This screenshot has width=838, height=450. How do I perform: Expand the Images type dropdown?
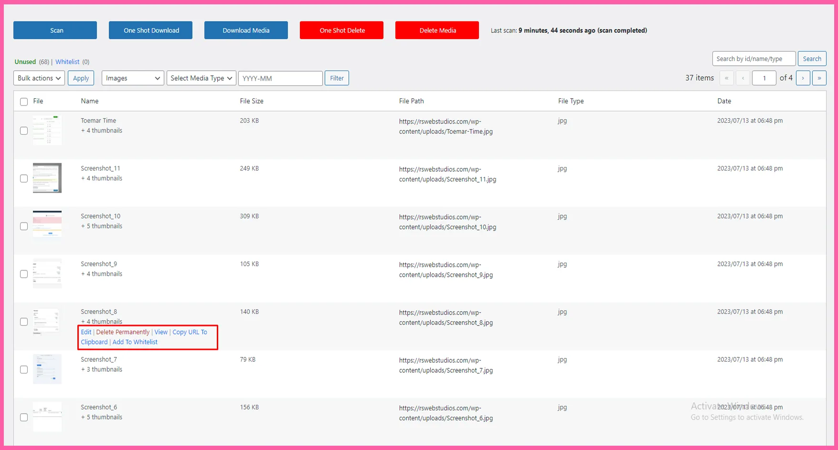pyautogui.click(x=133, y=78)
